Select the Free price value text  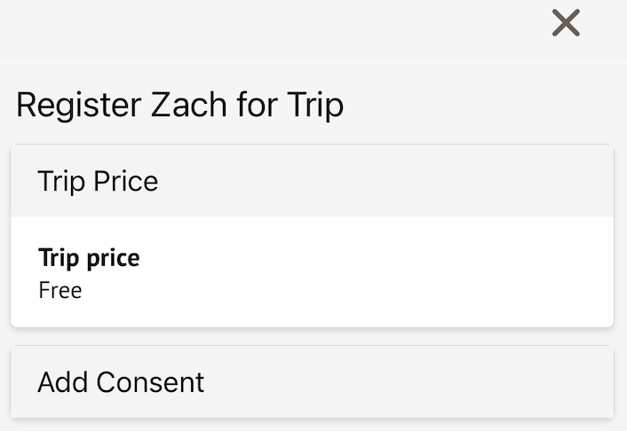pyautogui.click(x=60, y=290)
